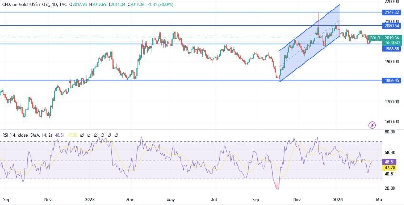The image size is (404, 205).
Task: Click the low value L2014.34
Action: 117,5
